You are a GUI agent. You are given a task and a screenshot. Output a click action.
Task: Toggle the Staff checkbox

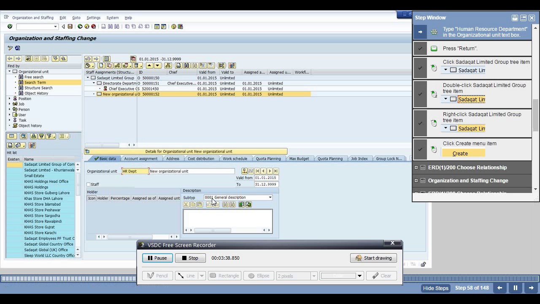click(89, 185)
